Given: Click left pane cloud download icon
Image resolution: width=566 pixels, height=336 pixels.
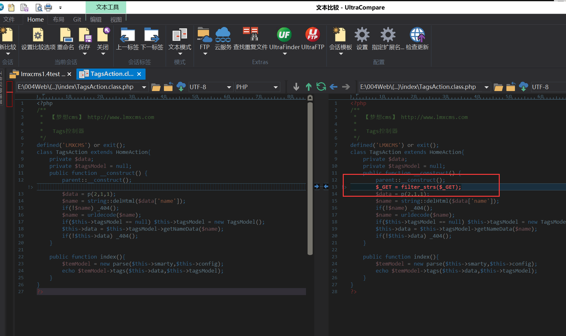Looking at the screenshot, I should click(x=181, y=87).
